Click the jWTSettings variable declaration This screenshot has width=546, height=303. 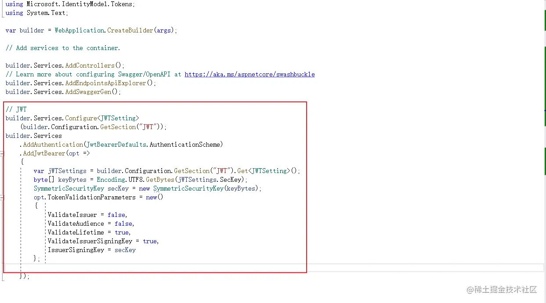click(67, 171)
